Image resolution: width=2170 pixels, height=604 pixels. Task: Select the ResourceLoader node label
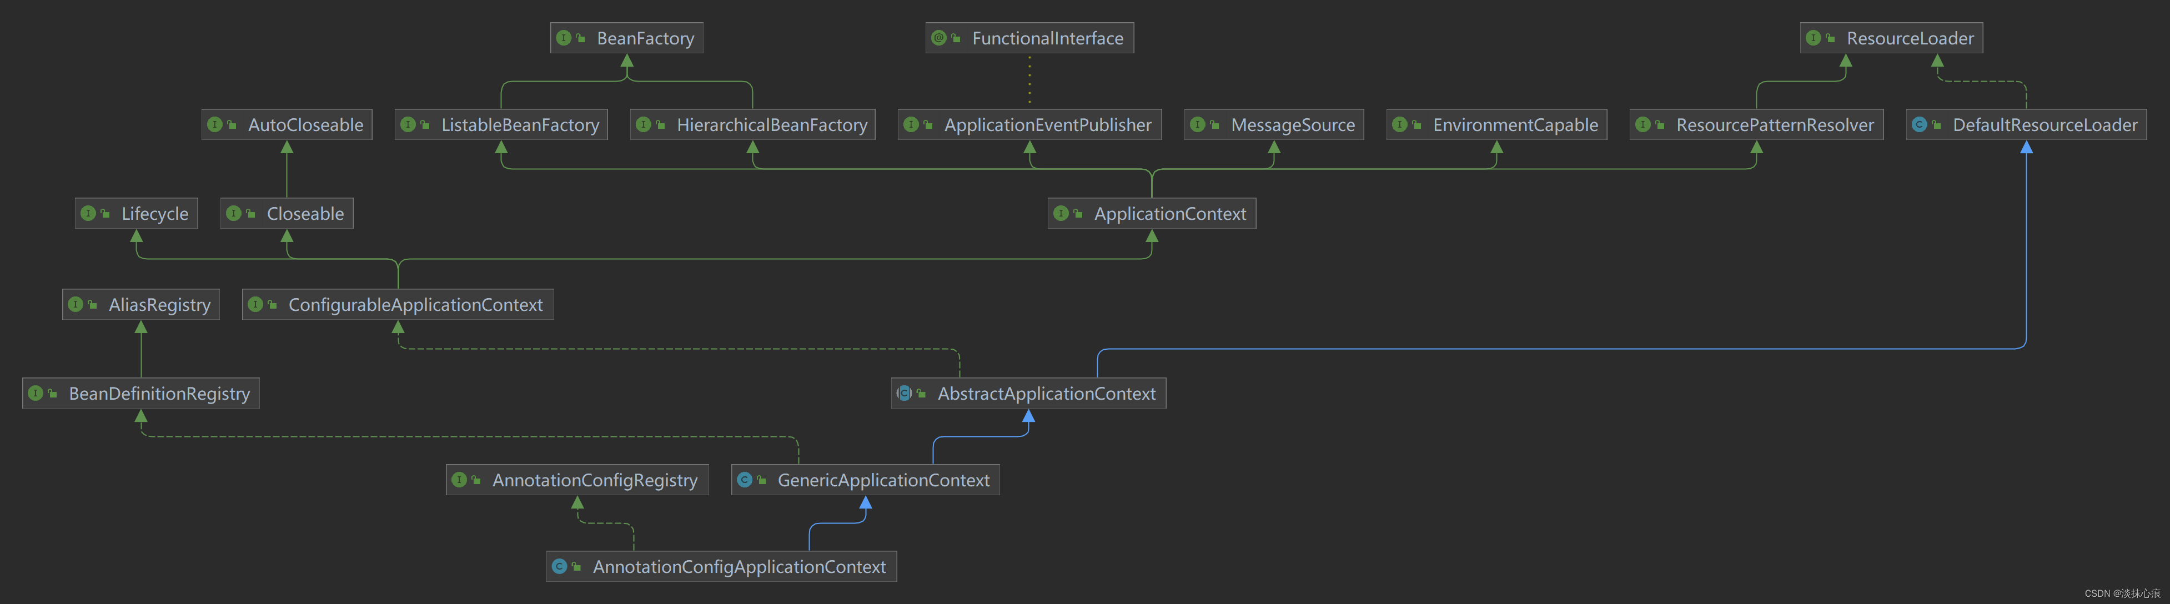pos(1910,38)
